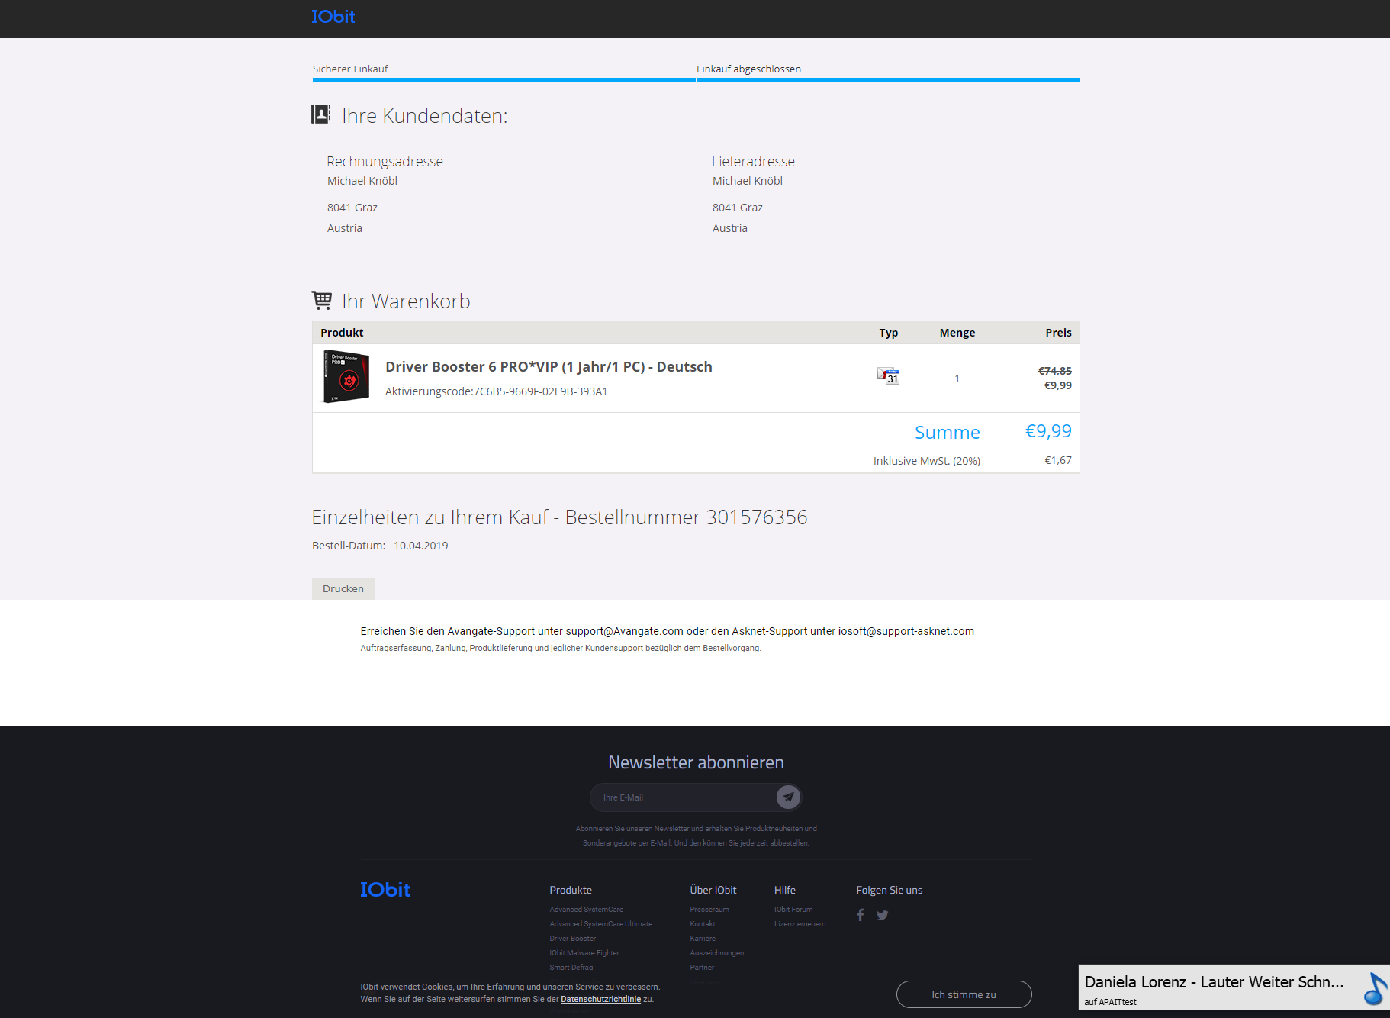This screenshot has width=1390, height=1018.
Task: Open the Auszeichnungen footer link
Action: 717,953
